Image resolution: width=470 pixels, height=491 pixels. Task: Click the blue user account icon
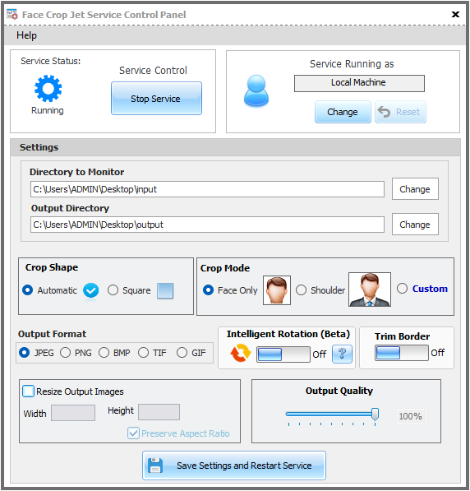(x=256, y=90)
